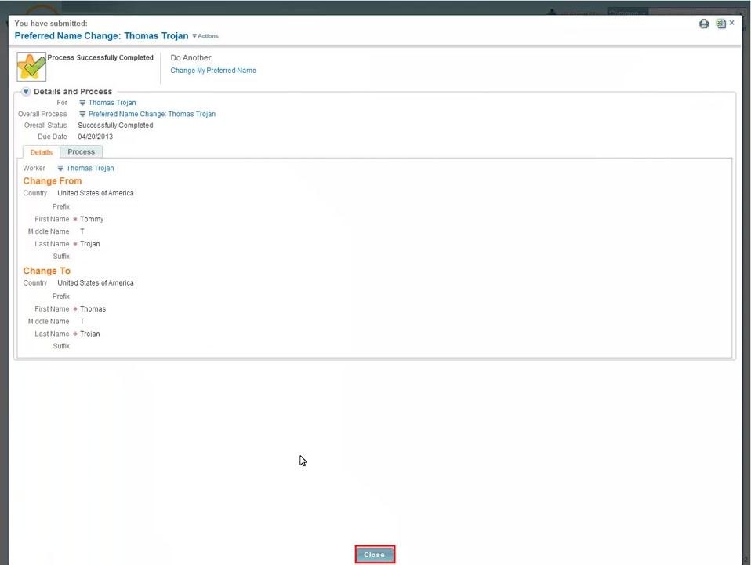Switch to the Process tab
Image resolution: width=751 pixels, height=565 pixels.
82,151
